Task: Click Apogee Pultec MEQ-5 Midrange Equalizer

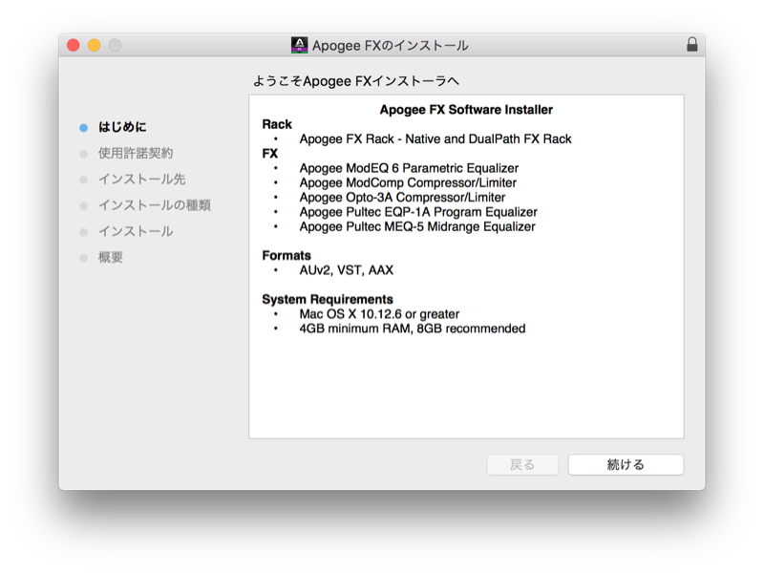Action: [417, 226]
